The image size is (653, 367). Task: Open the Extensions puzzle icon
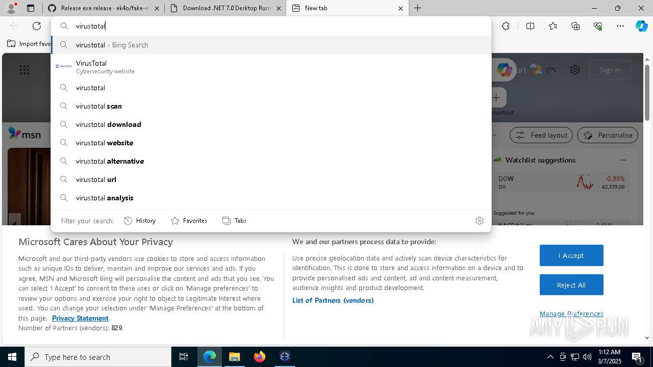[x=506, y=26]
